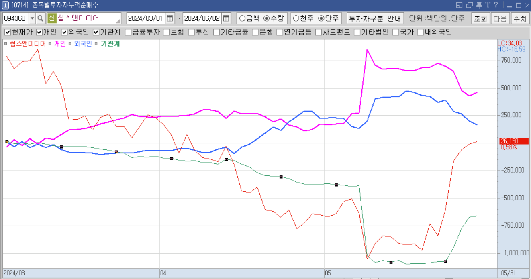531x279 pixels.
Task: Click the 외국인 legend label in chart
Action: 83,44
